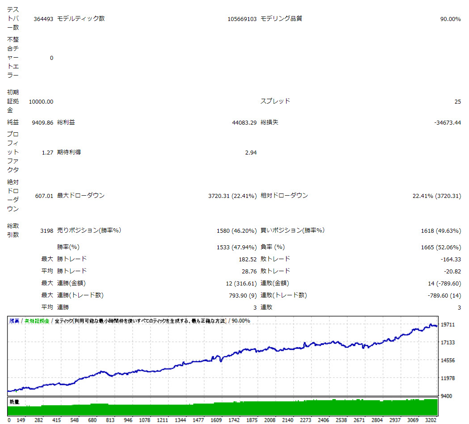Click the blue 残高 legend in chart
469x424 pixels.
click(x=14, y=321)
